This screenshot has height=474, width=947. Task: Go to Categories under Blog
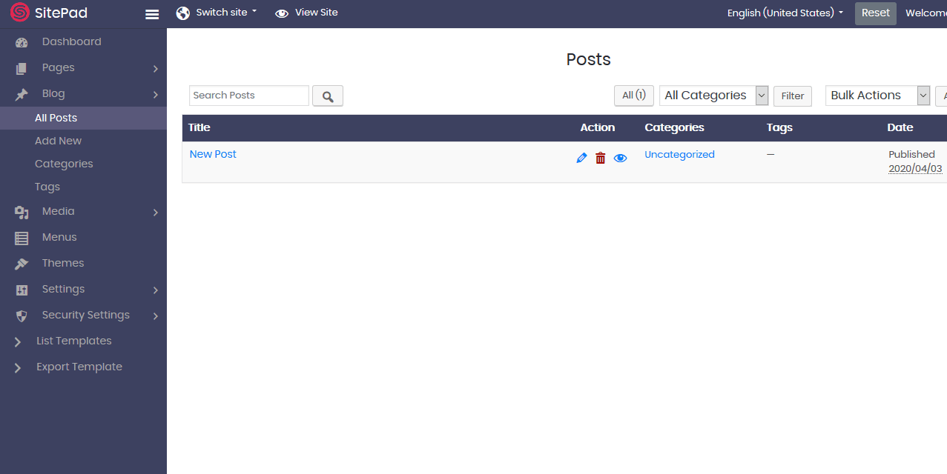[x=64, y=164]
